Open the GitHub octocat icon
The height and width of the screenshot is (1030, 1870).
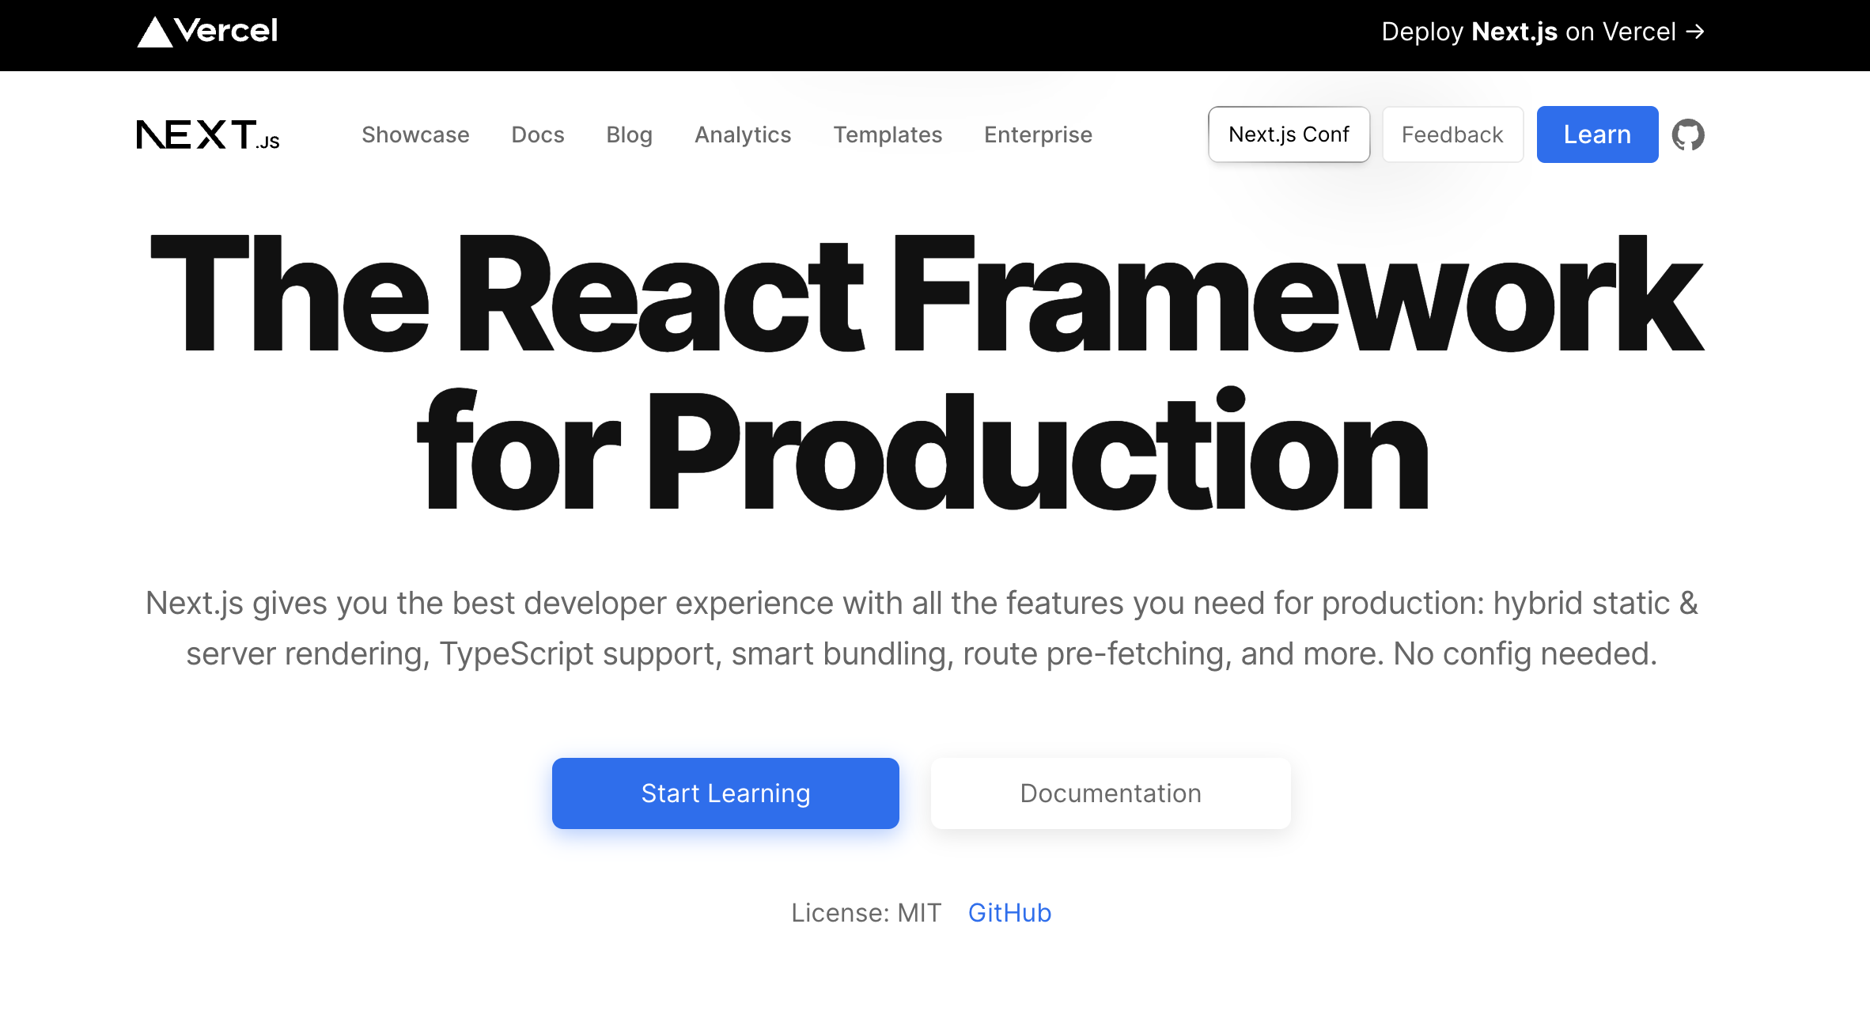1687,134
